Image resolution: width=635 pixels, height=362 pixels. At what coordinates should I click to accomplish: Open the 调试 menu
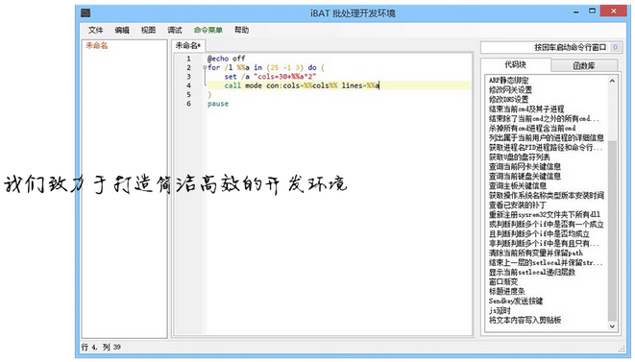[x=175, y=30]
